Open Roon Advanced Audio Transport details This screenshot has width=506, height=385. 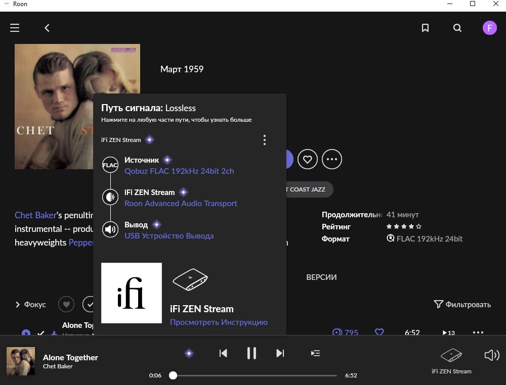point(181,203)
